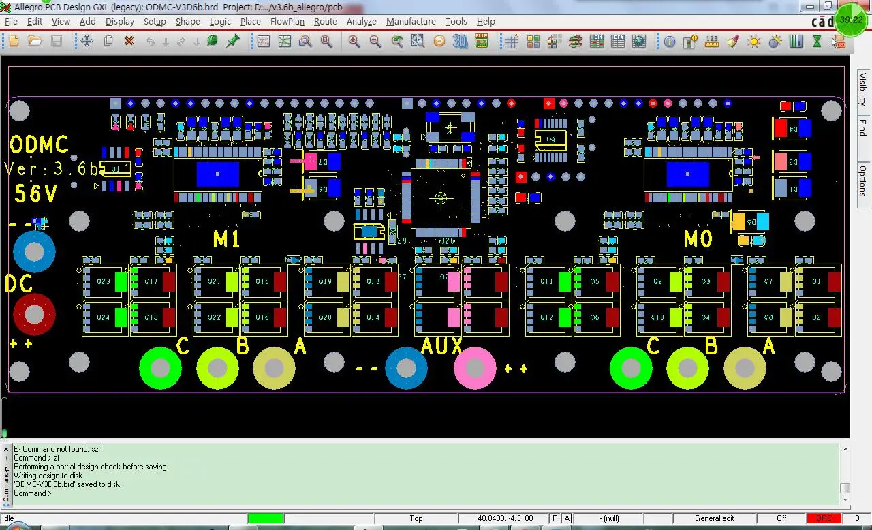872x530 pixels.
Task: Open the Edit menu
Action: (35, 21)
